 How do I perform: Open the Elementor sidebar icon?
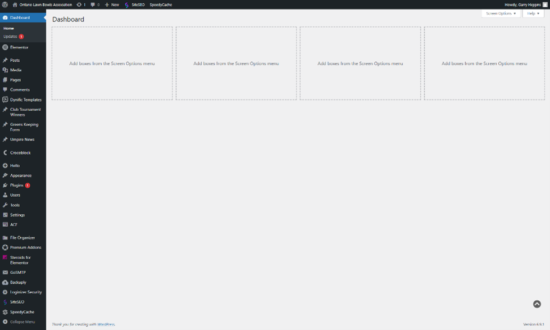[5, 47]
